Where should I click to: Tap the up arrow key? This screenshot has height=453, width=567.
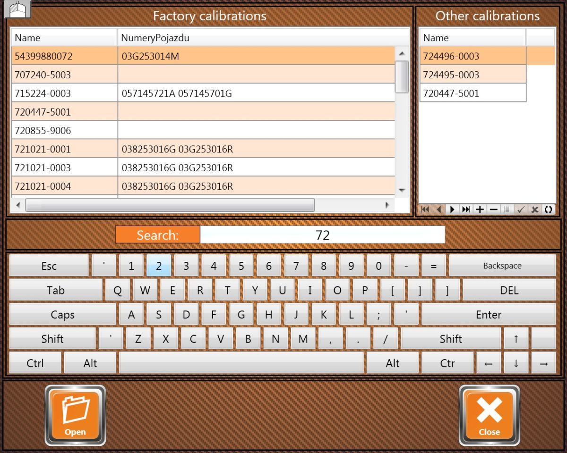(516, 339)
